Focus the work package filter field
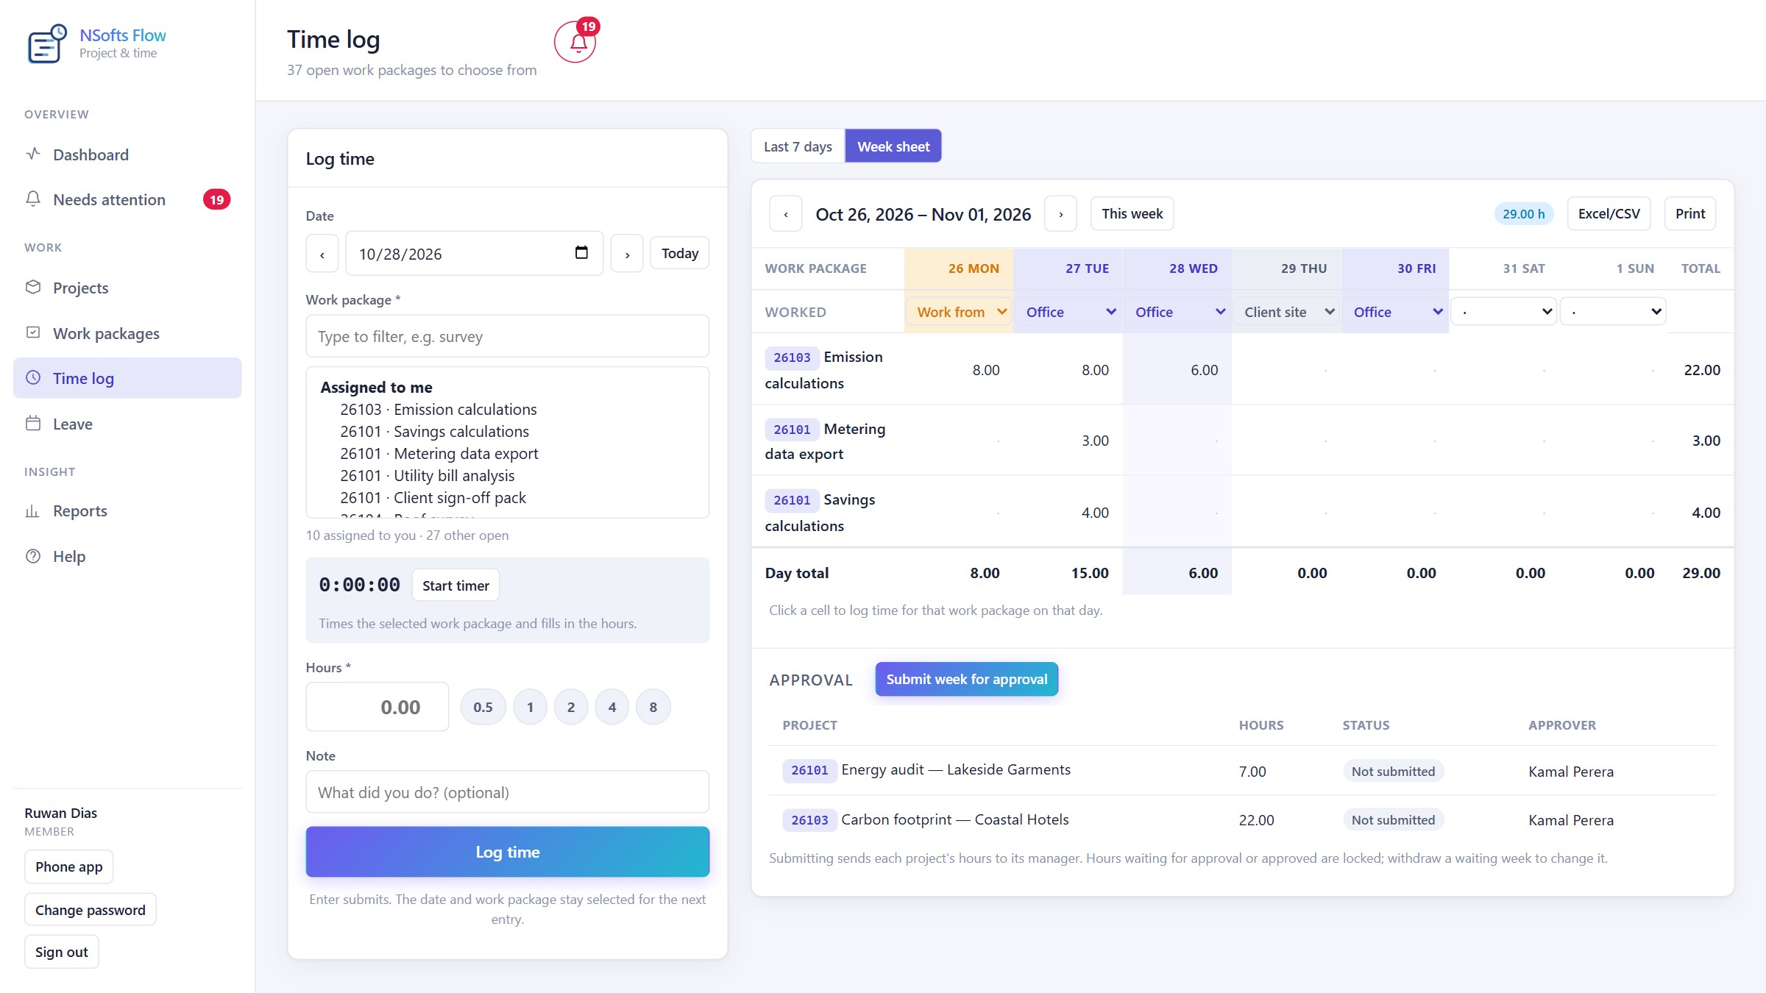 point(508,337)
